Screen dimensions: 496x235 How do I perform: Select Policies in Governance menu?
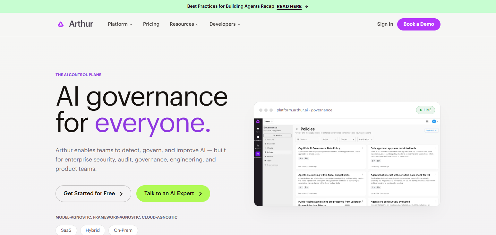click(277, 152)
